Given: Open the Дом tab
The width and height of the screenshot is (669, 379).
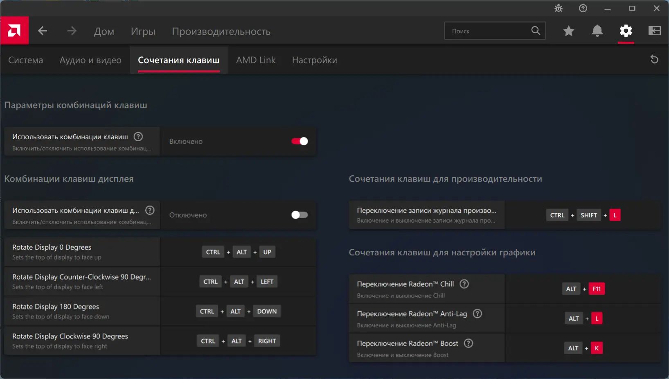Looking at the screenshot, I should [104, 32].
